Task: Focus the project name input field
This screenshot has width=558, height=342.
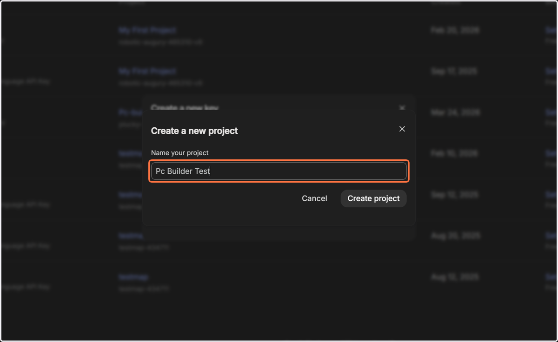Action: click(279, 171)
